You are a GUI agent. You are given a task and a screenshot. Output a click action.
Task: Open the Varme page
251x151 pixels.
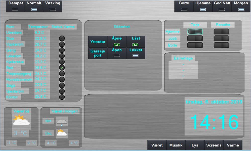(233, 145)
